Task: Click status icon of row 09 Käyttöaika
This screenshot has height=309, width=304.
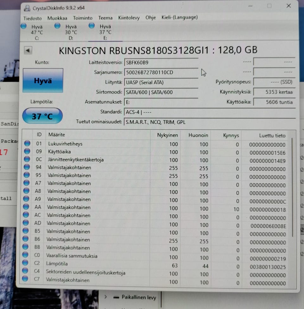Action: pos(27,151)
